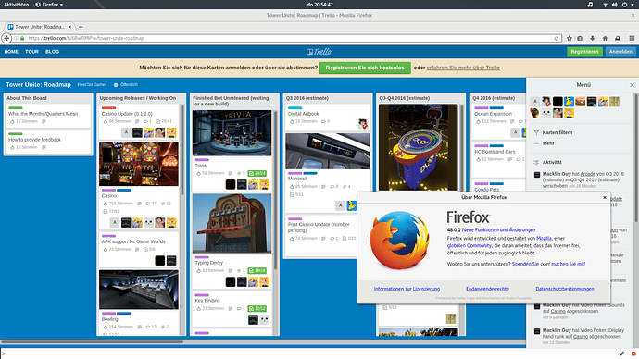Open the Firefox hamburger menu icon
639x359 pixels.
(632, 38)
